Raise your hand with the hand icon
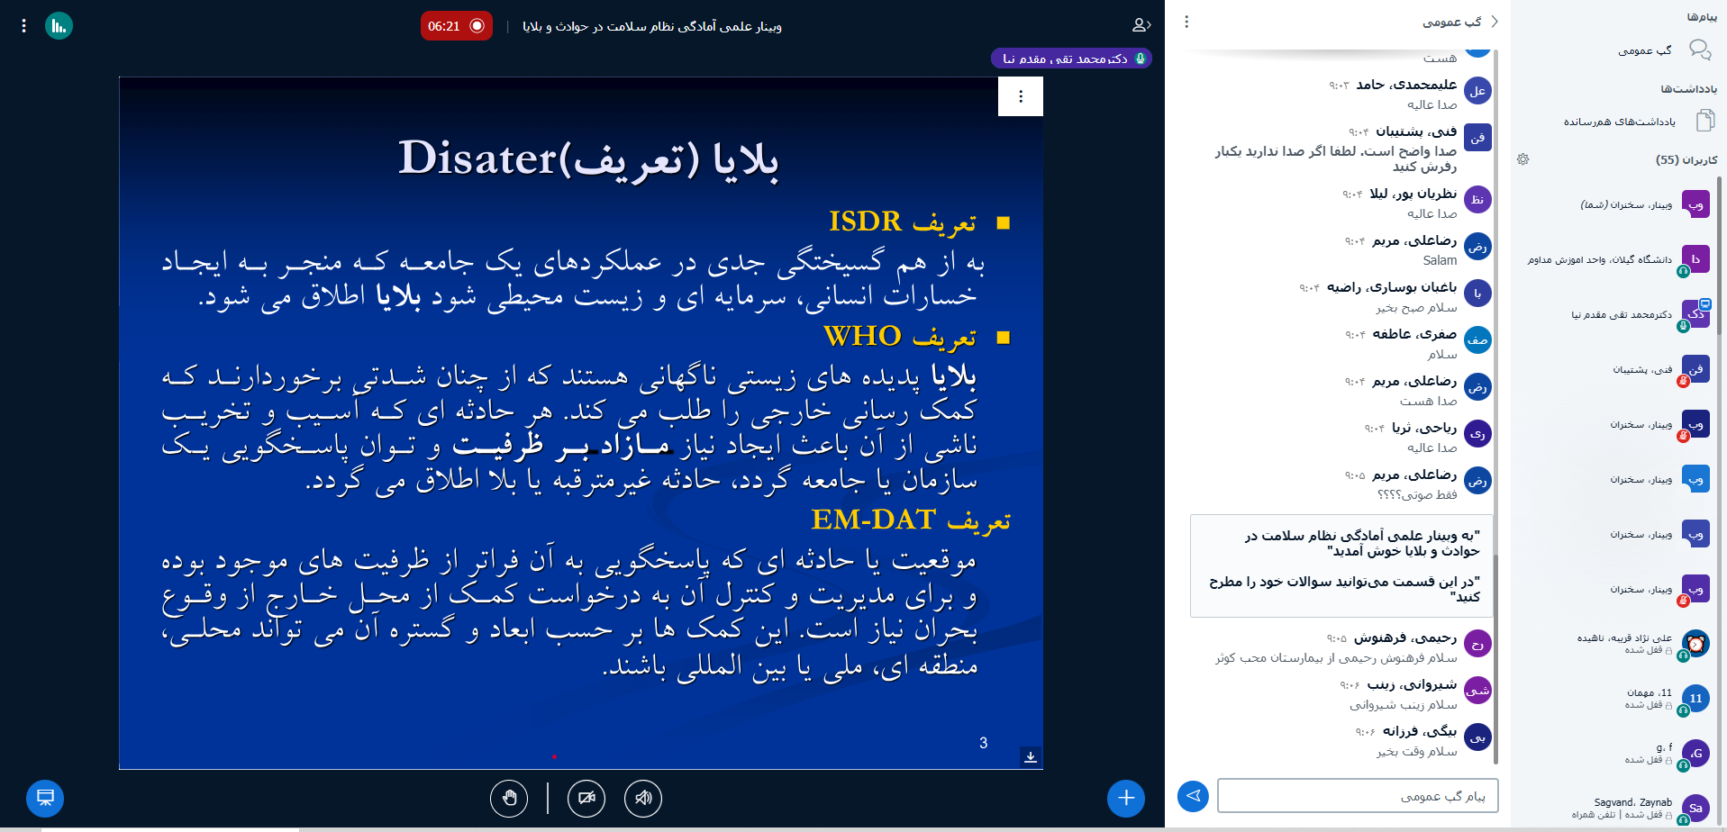The height and width of the screenshot is (832, 1727). click(509, 798)
